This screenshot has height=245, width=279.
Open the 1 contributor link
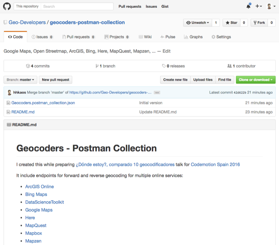pos(241,66)
